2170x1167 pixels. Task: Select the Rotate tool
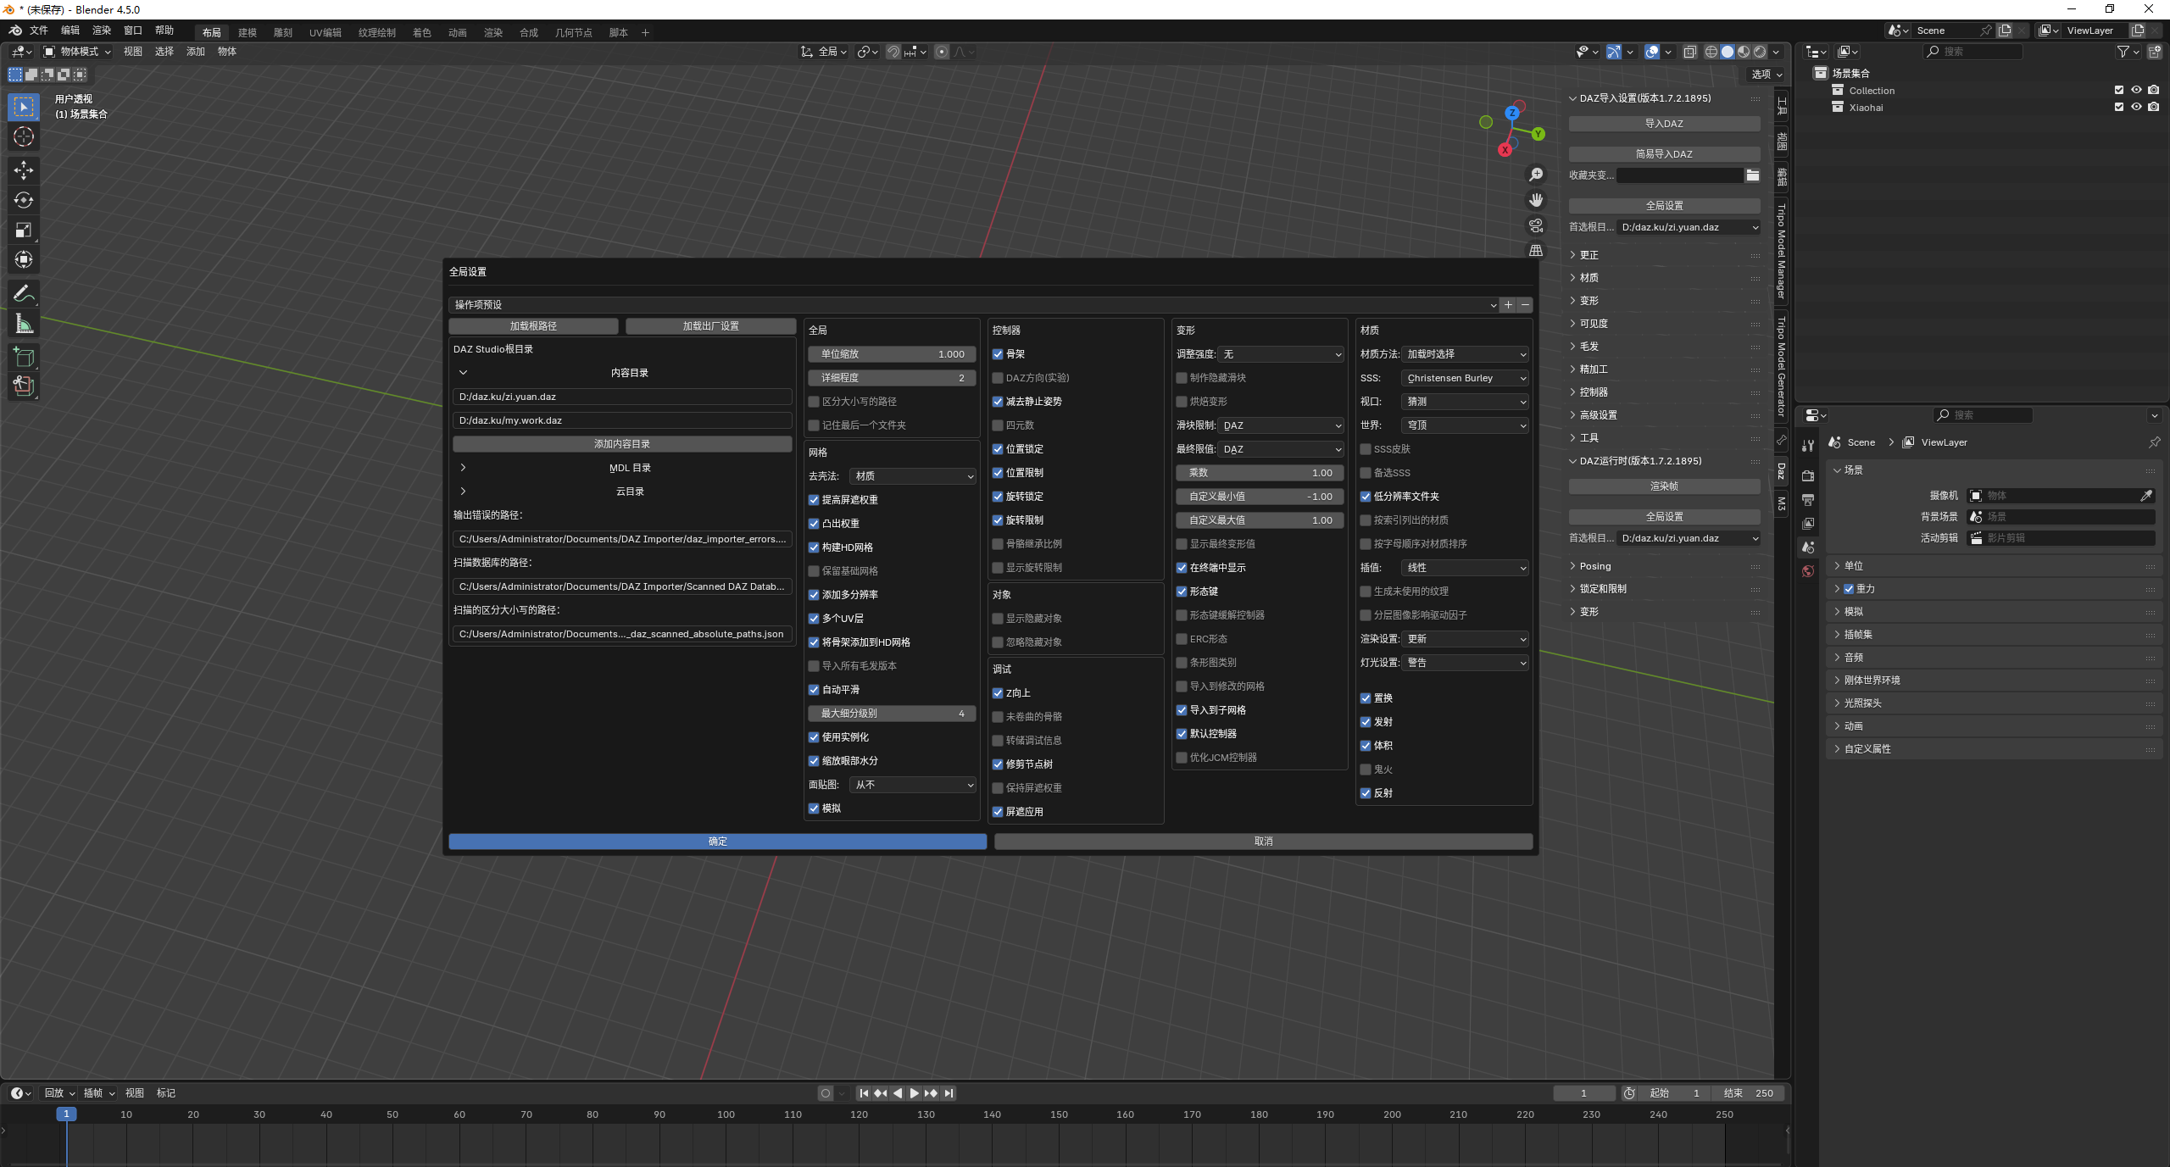click(24, 200)
